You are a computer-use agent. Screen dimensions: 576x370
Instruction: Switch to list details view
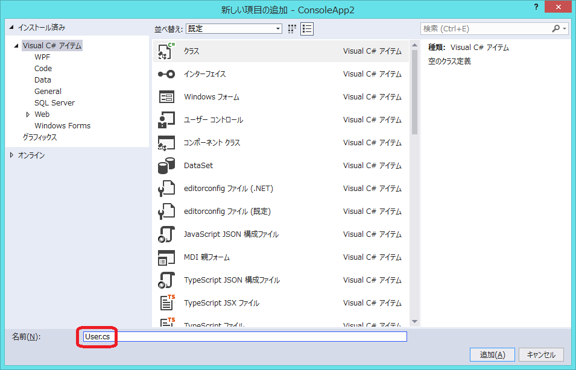pos(307,29)
